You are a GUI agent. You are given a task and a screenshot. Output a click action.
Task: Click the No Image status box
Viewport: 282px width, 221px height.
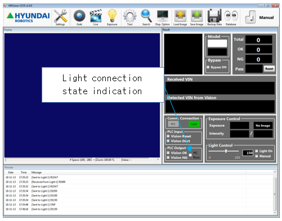(x=263, y=125)
